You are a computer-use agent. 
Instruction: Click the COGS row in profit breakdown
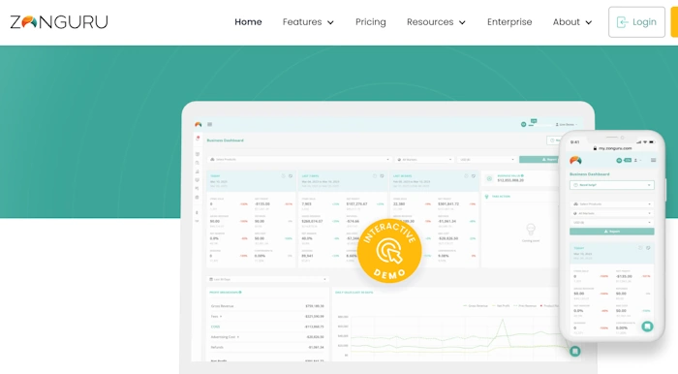coord(267,327)
